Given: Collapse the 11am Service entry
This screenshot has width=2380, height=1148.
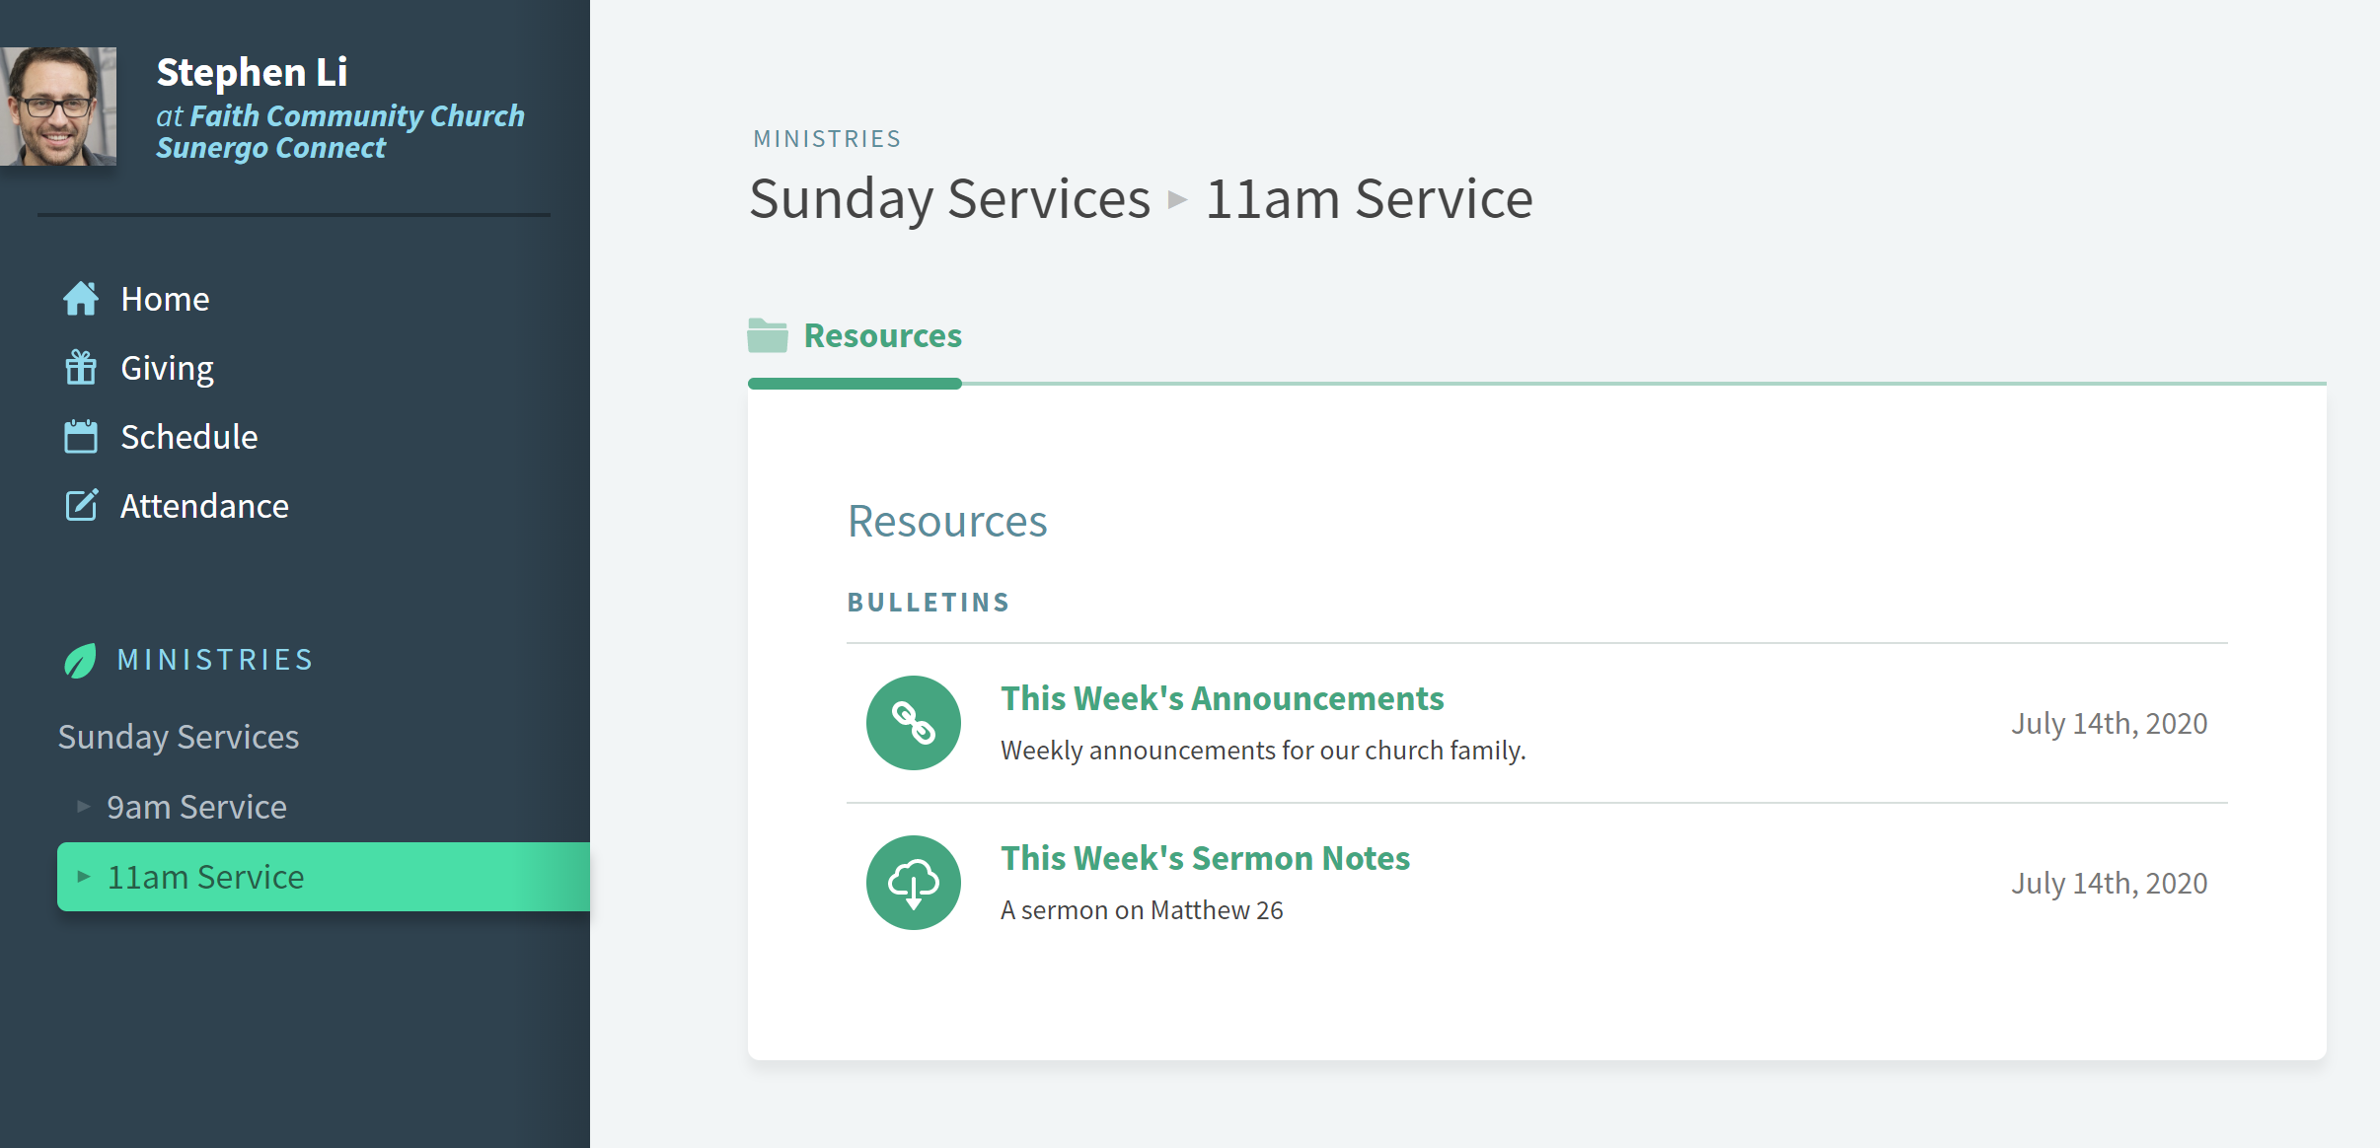Looking at the screenshot, I should point(85,876).
